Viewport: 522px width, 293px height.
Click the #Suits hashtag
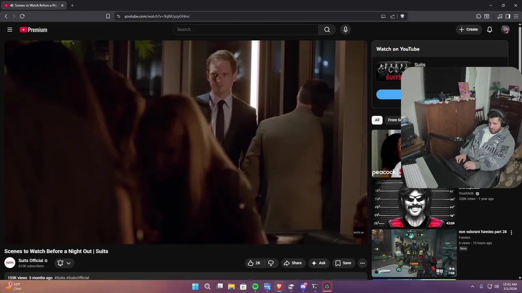(x=60, y=278)
